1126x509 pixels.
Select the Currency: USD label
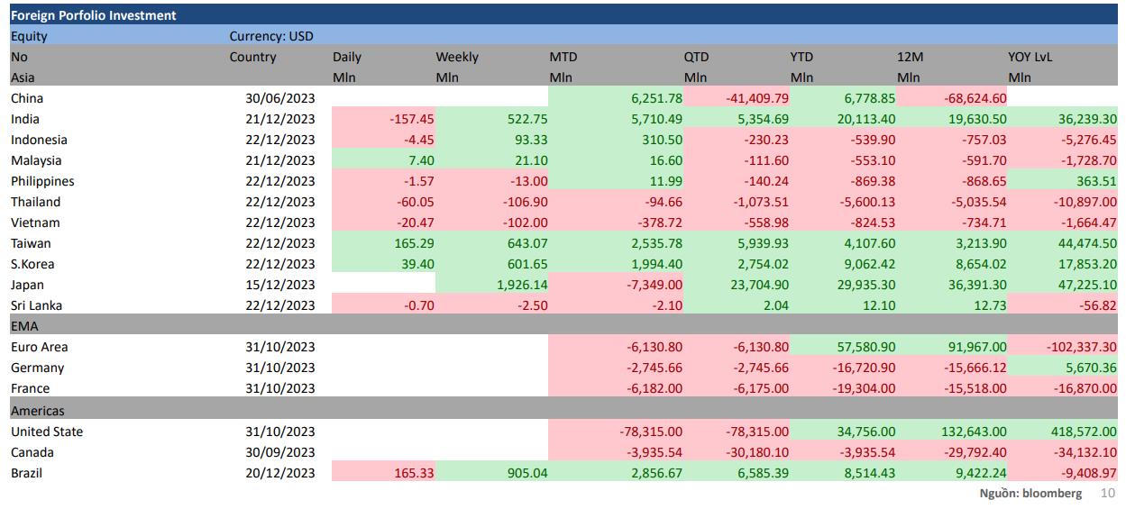[271, 36]
